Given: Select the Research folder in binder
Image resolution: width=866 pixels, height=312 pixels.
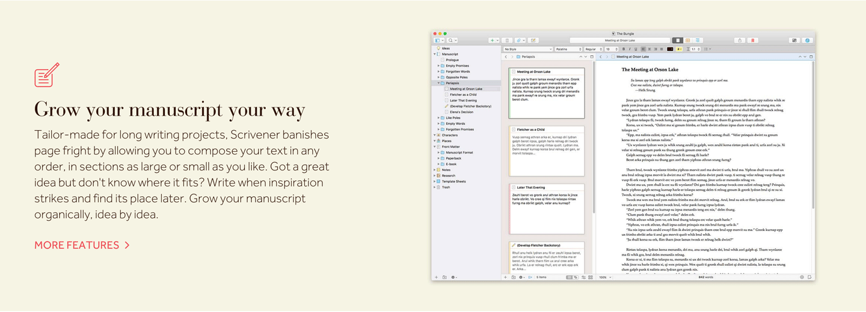Looking at the screenshot, I should click(x=449, y=176).
